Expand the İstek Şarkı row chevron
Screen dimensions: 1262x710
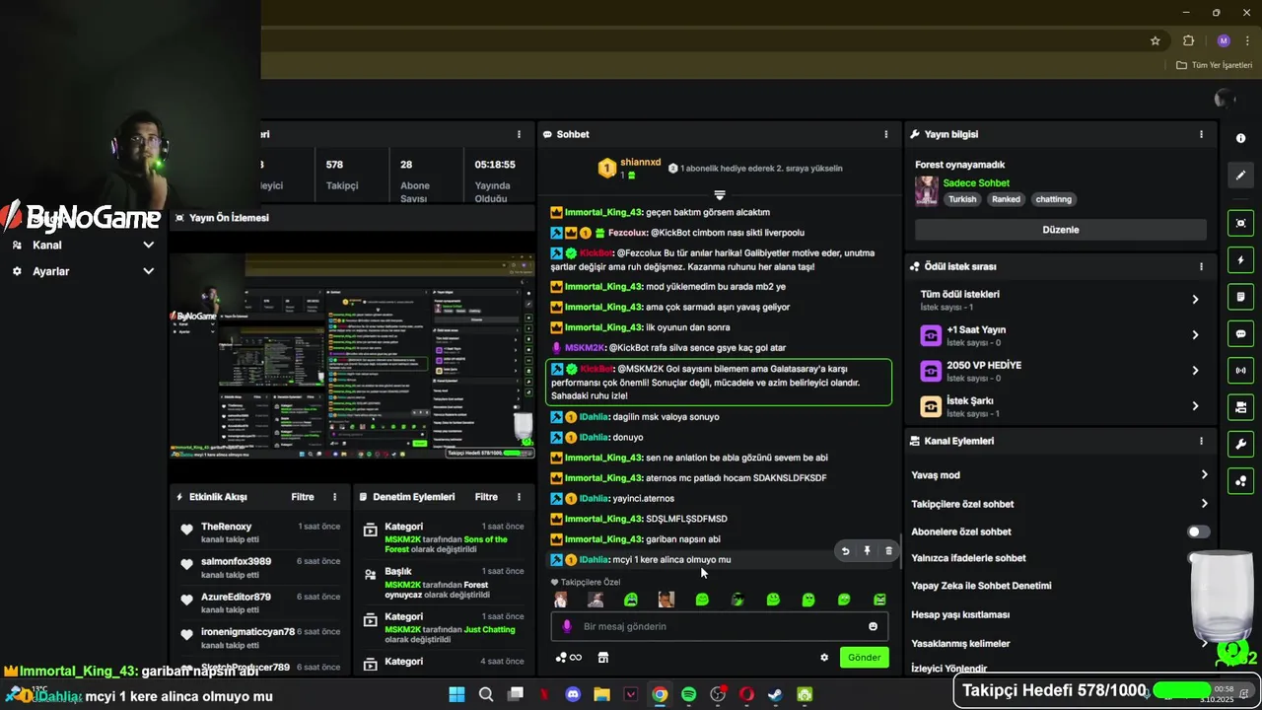[x=1195, y=406]
